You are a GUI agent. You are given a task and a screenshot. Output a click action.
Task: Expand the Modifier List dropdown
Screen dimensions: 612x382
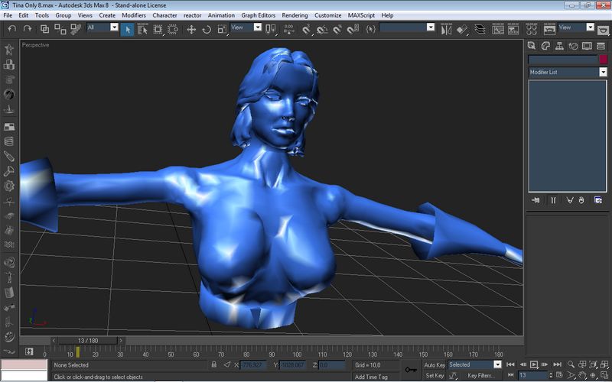point(603,72)
